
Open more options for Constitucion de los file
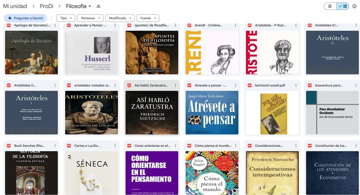356,146
